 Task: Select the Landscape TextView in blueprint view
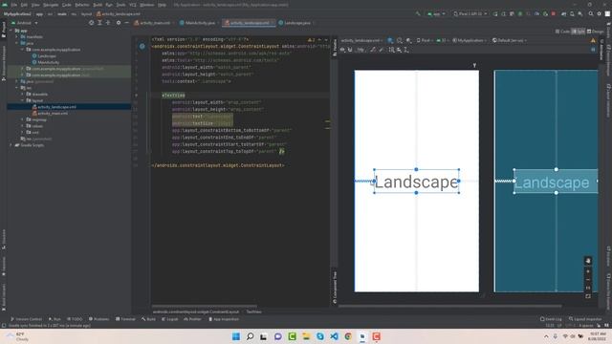(556, 182)
